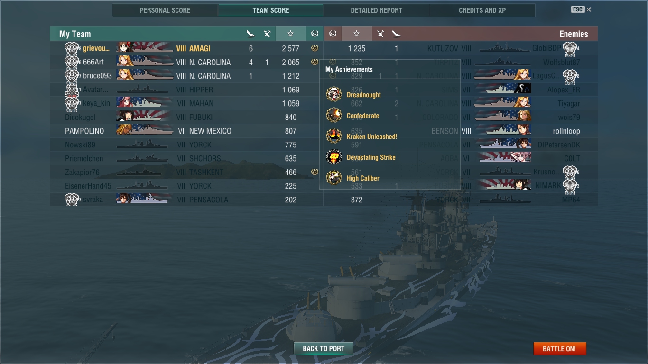Click My Team planes shot down column icon
Viewport: 648px width, 364px height.
tap(267, 34)
